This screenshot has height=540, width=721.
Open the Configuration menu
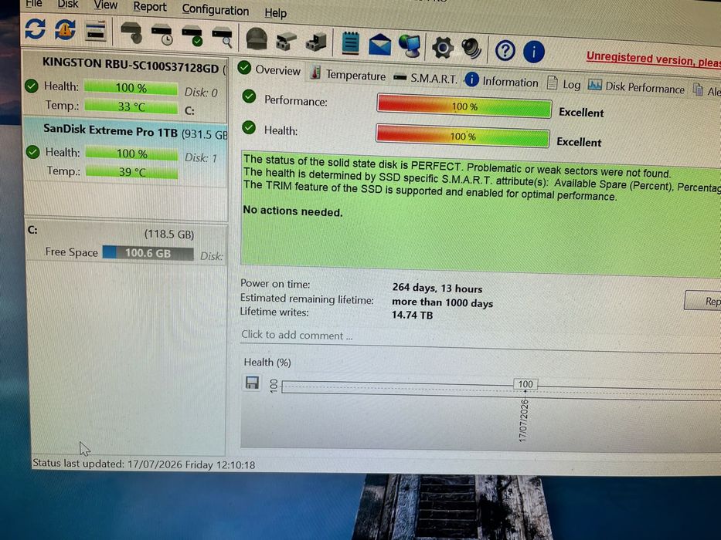(x=215, y=9)
